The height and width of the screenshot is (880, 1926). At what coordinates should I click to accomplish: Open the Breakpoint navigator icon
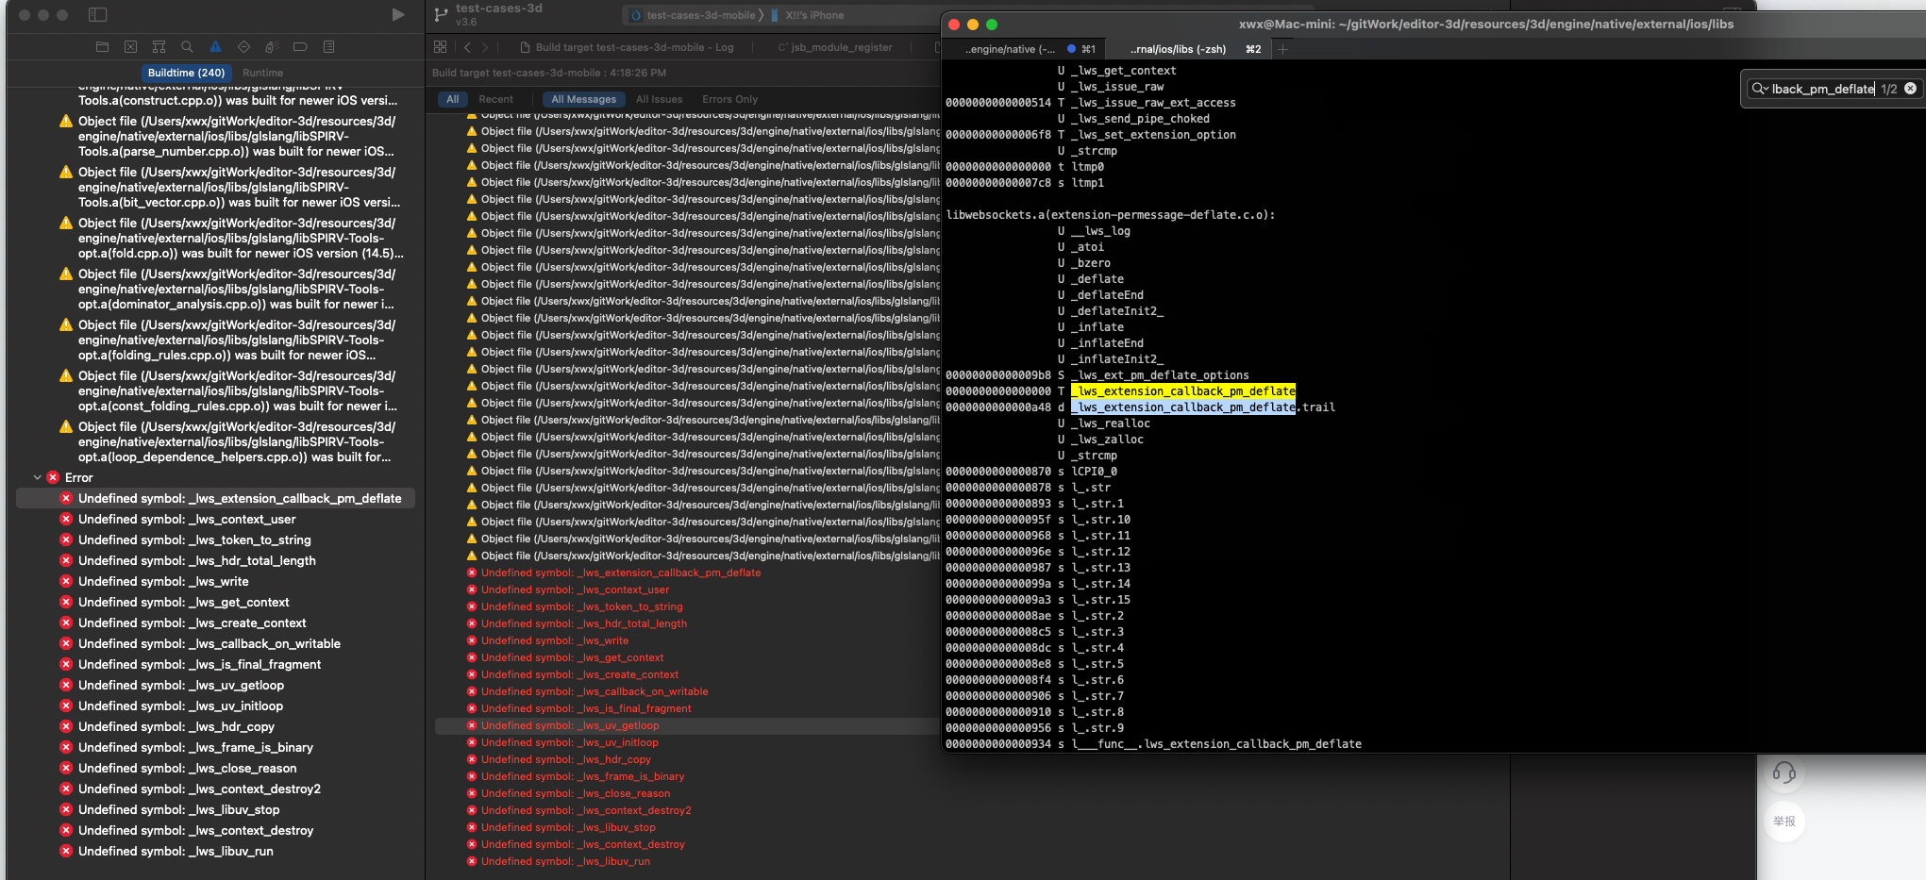tap(300, 47)
